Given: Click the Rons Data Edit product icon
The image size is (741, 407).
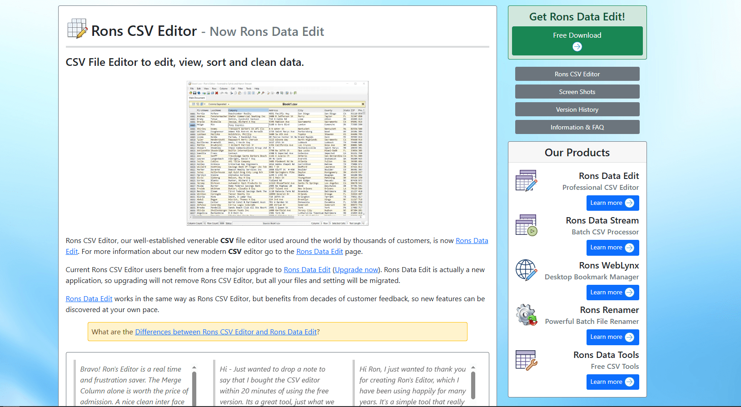Looking at the screenshot, I should pos(527,181).
